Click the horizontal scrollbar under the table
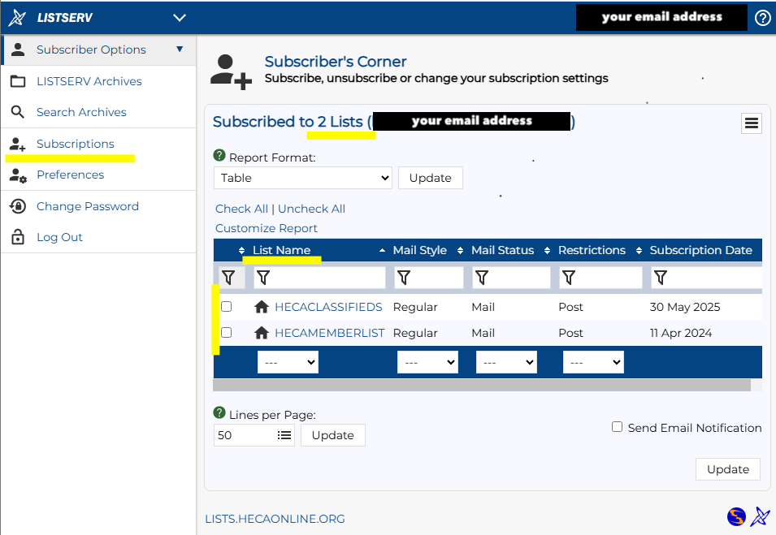 coord(482,385)
